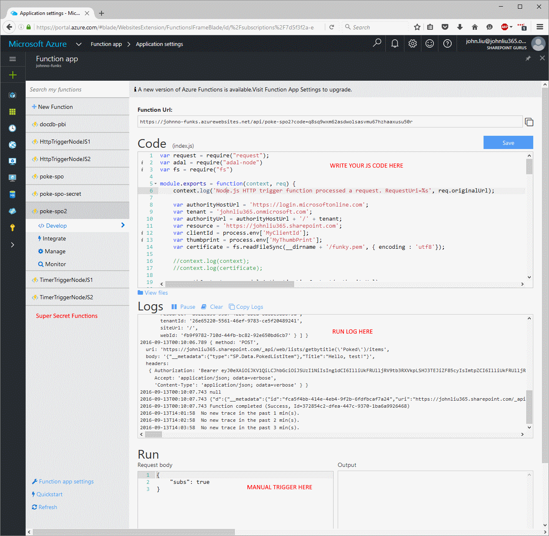Open the Azure search magnifier icon
This screenshot has width=549, height=536.
[377, 43]
